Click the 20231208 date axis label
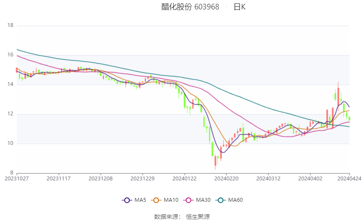Image resolution: width=364 pixels, height=221 pixels. point(101,179)
